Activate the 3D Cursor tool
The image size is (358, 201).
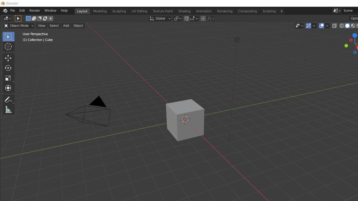[x=8, y=47]
